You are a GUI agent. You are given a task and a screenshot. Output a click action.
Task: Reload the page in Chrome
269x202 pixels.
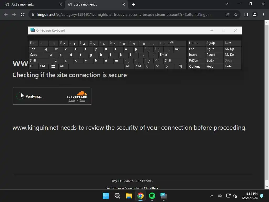click(x=23, y=15)
